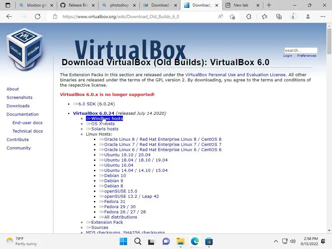Open volume icon in system tray
This screenshot has width=332, height=249.
(x=293, y=241)
